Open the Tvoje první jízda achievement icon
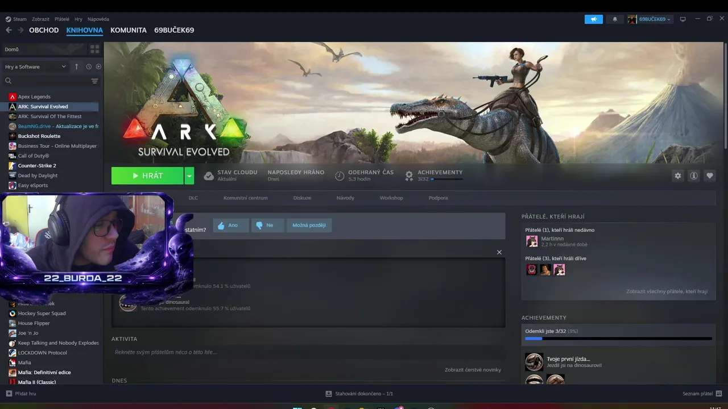Image resolution: width=728 pixels, height=409 pixels. tap(534, 362)
